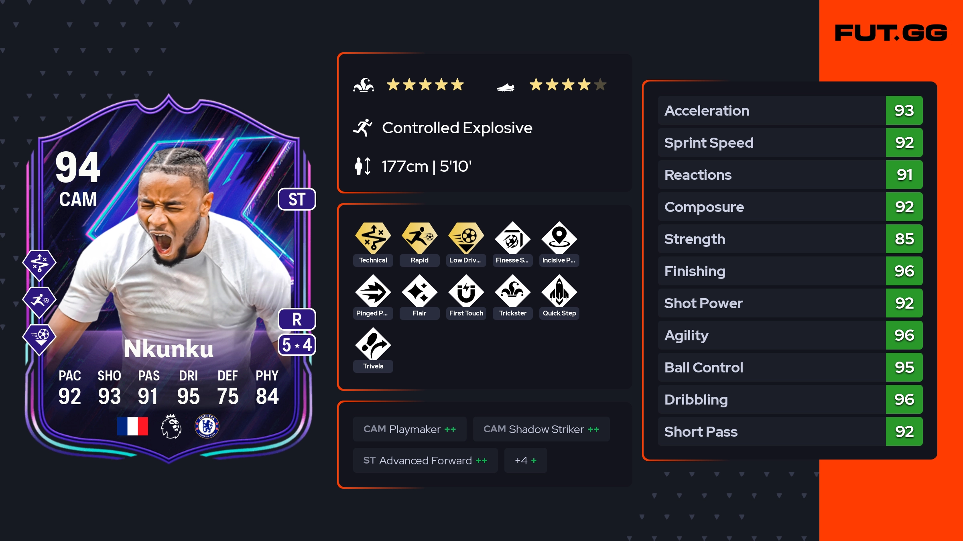
Task: Click the Chelsea club badge on card
Action: [207, 426]
